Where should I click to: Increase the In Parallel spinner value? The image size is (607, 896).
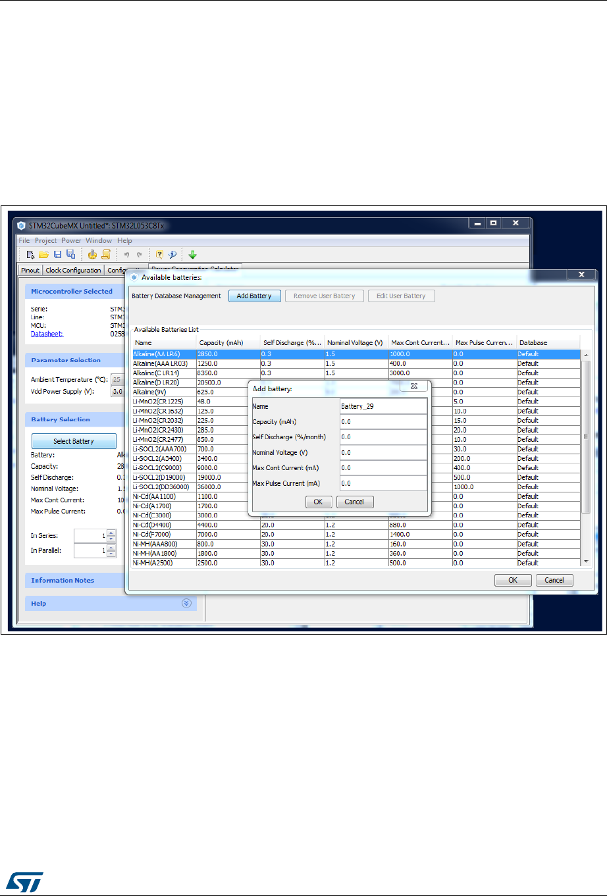tap(111, 548)
